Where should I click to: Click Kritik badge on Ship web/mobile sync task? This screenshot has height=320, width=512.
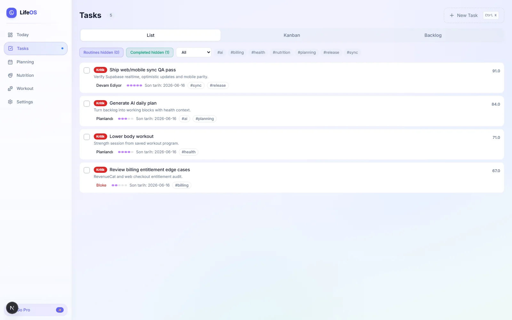pyautogui.click(x=100, y=70)
